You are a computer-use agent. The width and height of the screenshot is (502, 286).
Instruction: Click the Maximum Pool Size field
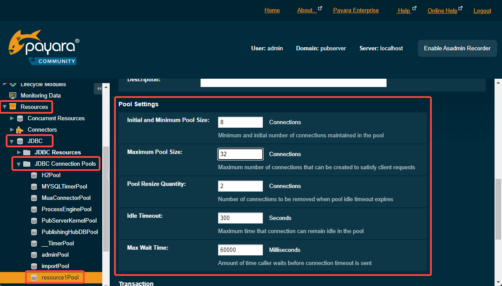(x=240, y=154)
